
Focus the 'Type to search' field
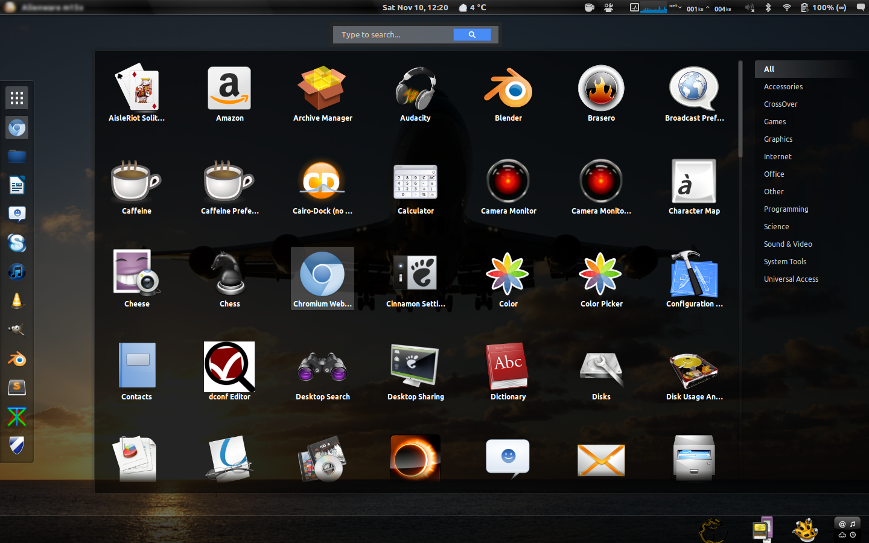point(394,34)
